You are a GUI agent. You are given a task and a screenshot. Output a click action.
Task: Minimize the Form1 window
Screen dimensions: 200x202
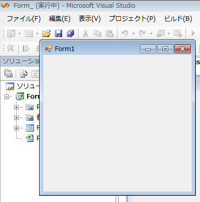coord(148,49)
